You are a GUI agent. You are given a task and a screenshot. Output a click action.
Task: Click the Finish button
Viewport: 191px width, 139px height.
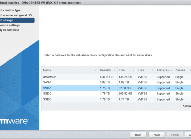(x=175, y=135)
